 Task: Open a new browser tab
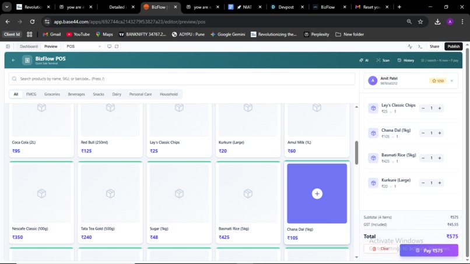[x=399, y=7]
